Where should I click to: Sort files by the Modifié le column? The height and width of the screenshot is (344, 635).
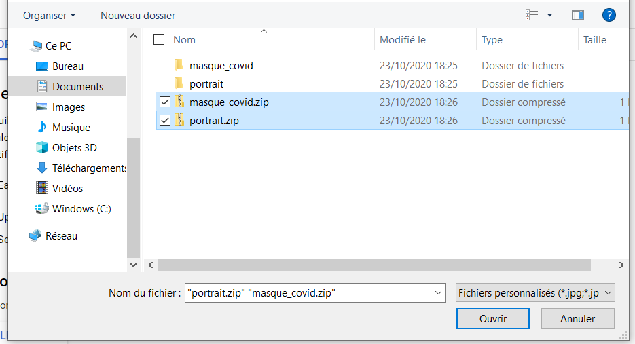click(x=403, y=40)
